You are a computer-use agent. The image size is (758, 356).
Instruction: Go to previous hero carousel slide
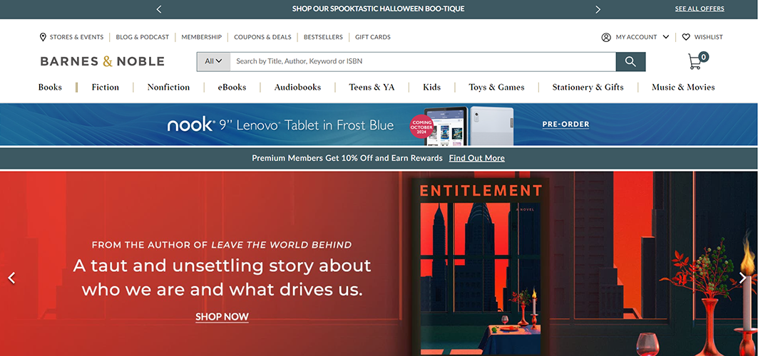(11, 278)
